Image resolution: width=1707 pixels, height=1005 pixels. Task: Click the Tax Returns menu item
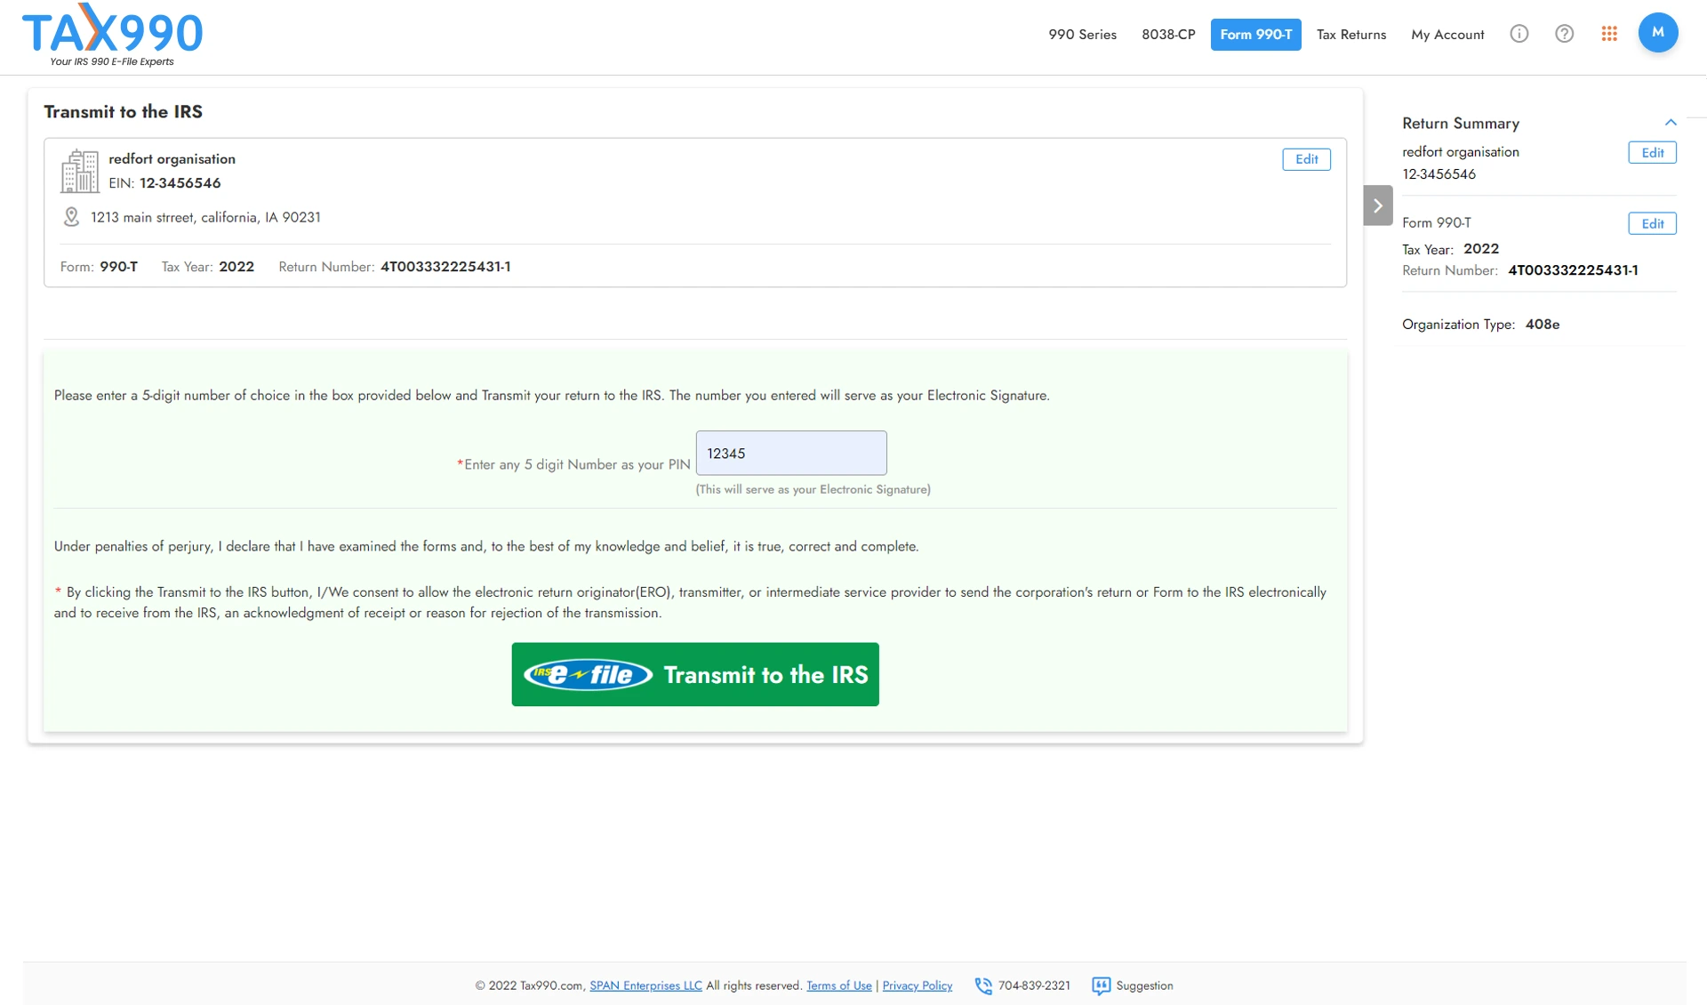[x=1350, y=34]
